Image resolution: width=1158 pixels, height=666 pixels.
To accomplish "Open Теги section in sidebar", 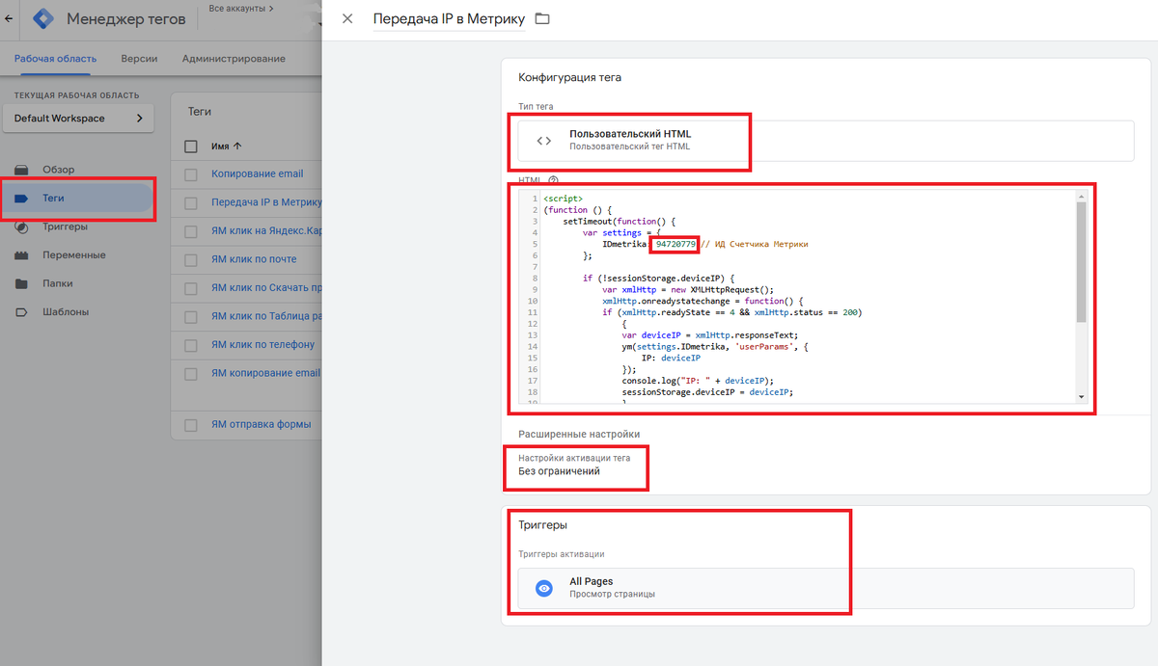I will [x=77, y=198].
